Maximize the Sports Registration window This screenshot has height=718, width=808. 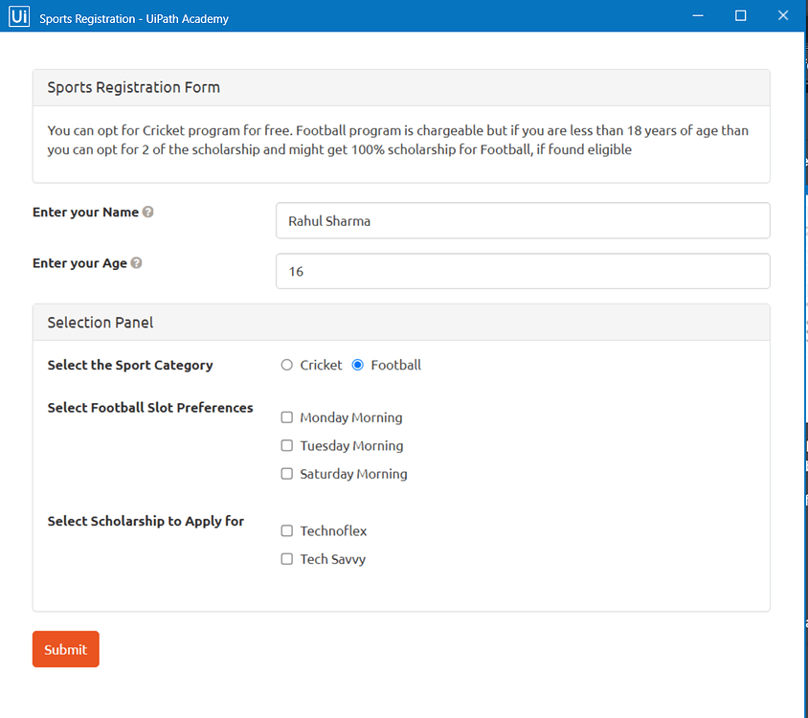(740, 15)
